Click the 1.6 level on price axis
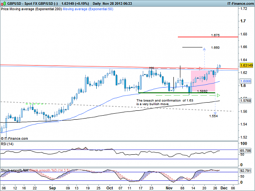The width and height of the screenshot is (255, 191). point(243,86)
